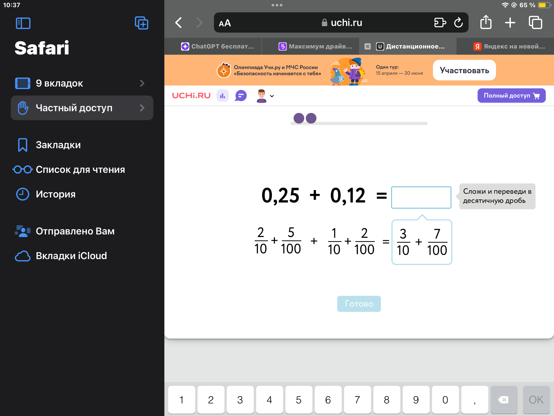554x416 pixels.
Task: Close the Дистанционное tab
Action: pos(368,46)
